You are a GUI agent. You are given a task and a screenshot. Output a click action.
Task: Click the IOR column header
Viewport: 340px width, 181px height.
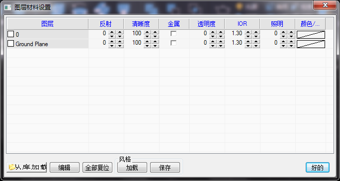[242, 24]
